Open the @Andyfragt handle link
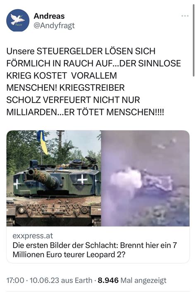Image resolution: width=196 pixels, height=293 pixels. [54, 25]
